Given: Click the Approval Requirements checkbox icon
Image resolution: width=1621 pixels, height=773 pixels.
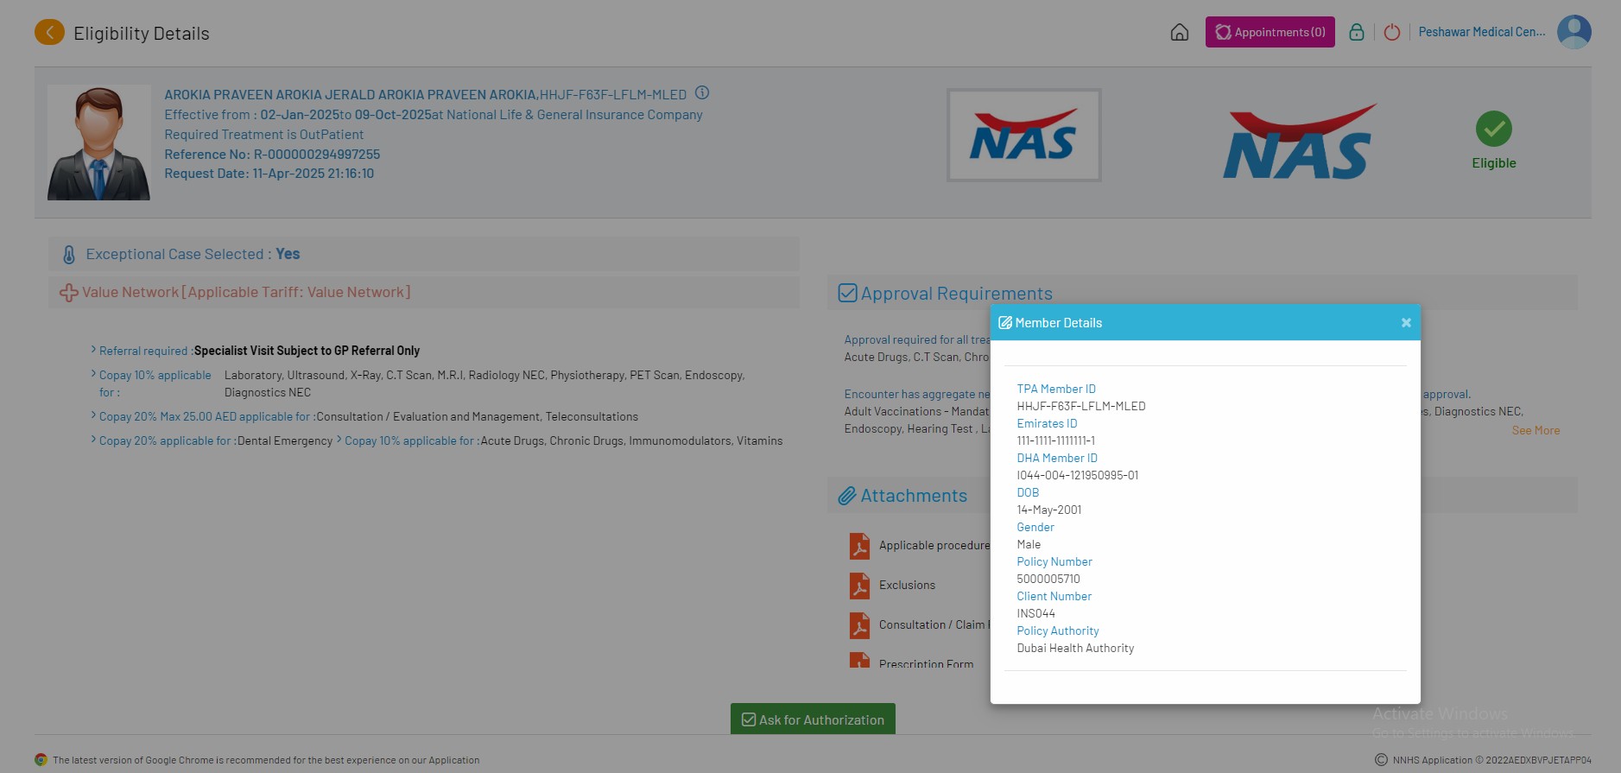Looking at the screenshot, I should click(x=848, y=293).
